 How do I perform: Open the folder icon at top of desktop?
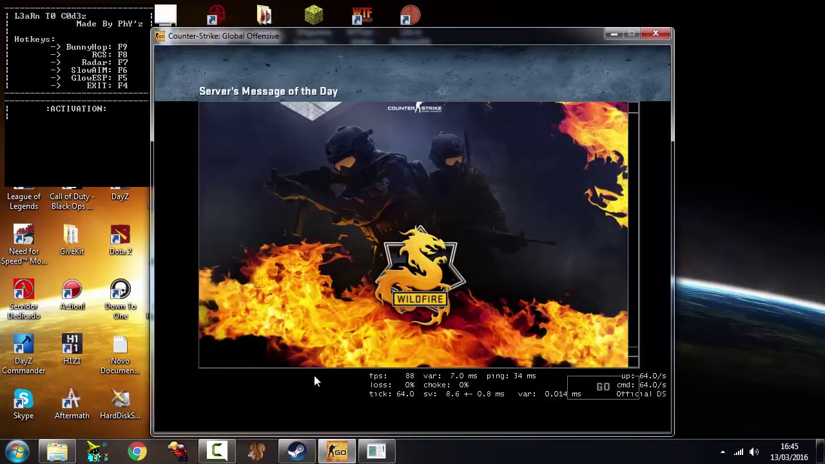click(x=264, y=15)
